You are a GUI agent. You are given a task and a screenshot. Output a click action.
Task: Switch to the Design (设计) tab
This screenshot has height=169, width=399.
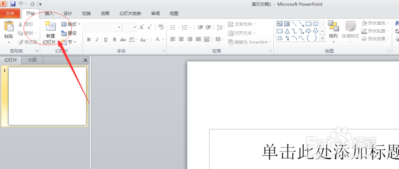[x=68, y=14]
